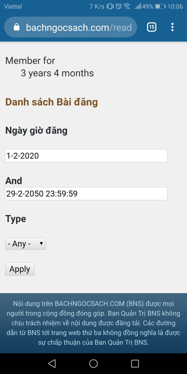Image resolution: width=187 pixels, height=374 pixels.
Task: Tap the padlock site security icon
Action: [x=17, y=27]
